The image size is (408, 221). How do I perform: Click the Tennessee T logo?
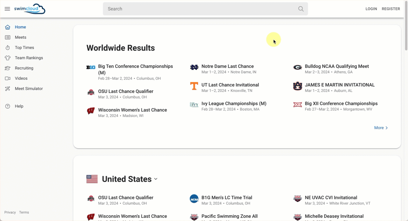click(x=194, y=86)
